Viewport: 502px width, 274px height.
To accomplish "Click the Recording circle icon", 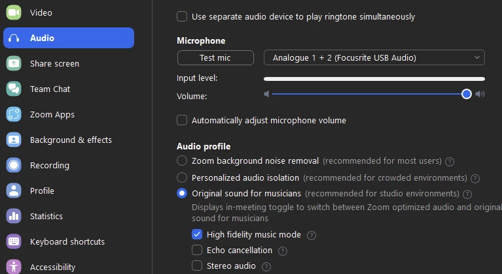I will (14, 165).
